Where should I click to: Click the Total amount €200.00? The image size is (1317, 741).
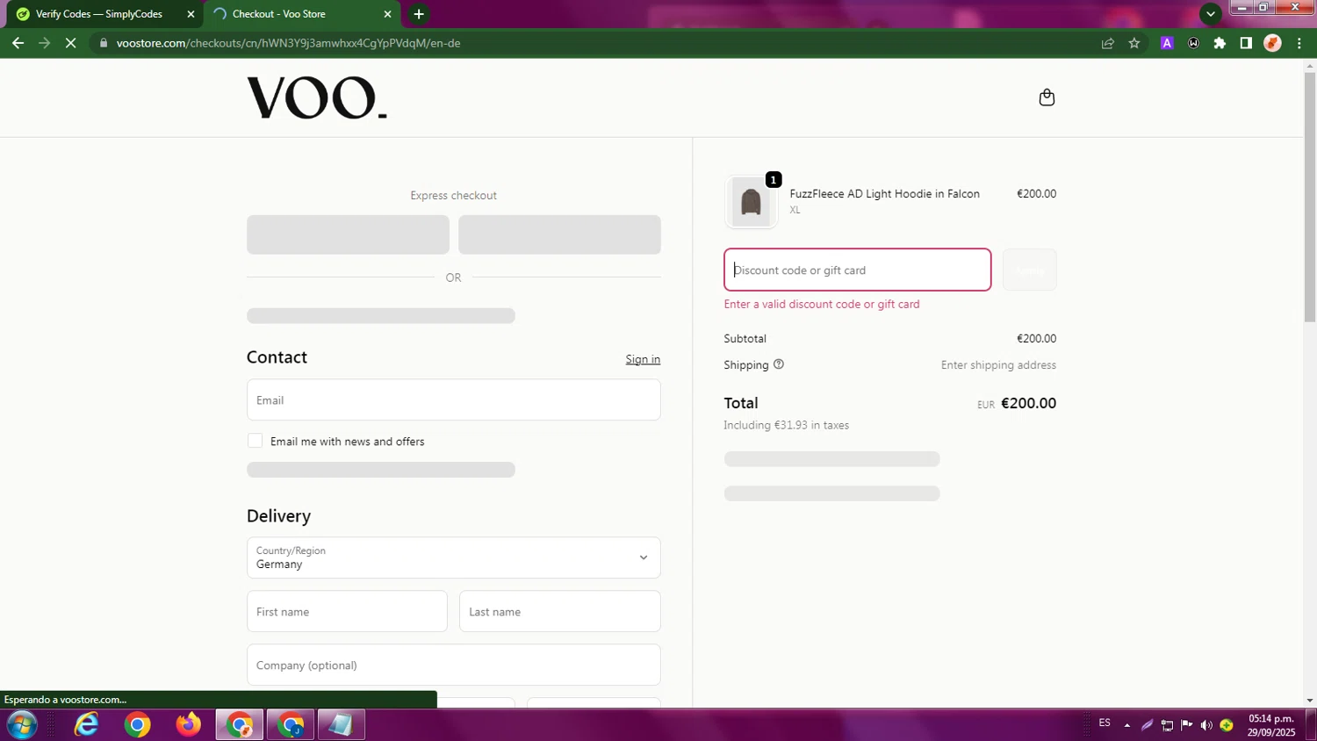1028,403
